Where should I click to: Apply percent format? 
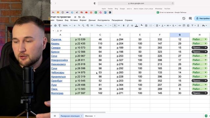coord(79,26)
